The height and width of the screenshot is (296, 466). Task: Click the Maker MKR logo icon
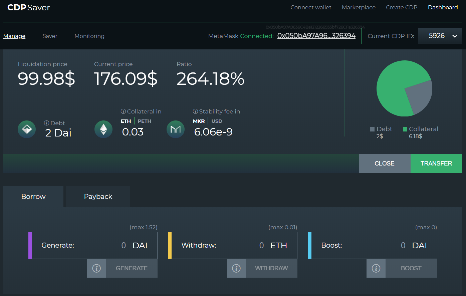(176, 129)
